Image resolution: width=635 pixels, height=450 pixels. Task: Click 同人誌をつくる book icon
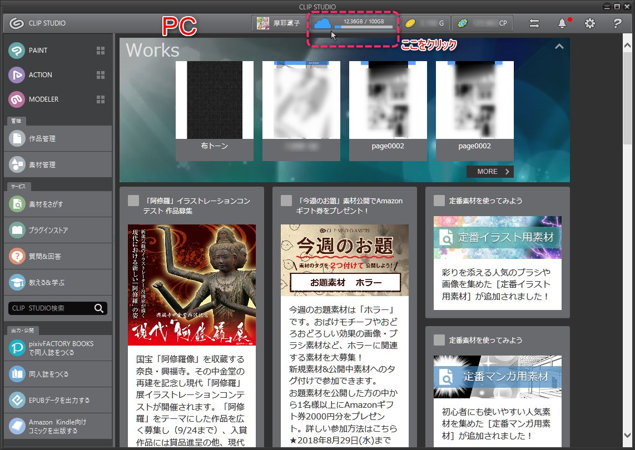[17, 374]
